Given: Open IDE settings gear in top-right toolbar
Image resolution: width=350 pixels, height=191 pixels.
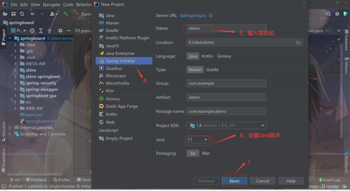Looking at the screenshot, I should [337, 14].
